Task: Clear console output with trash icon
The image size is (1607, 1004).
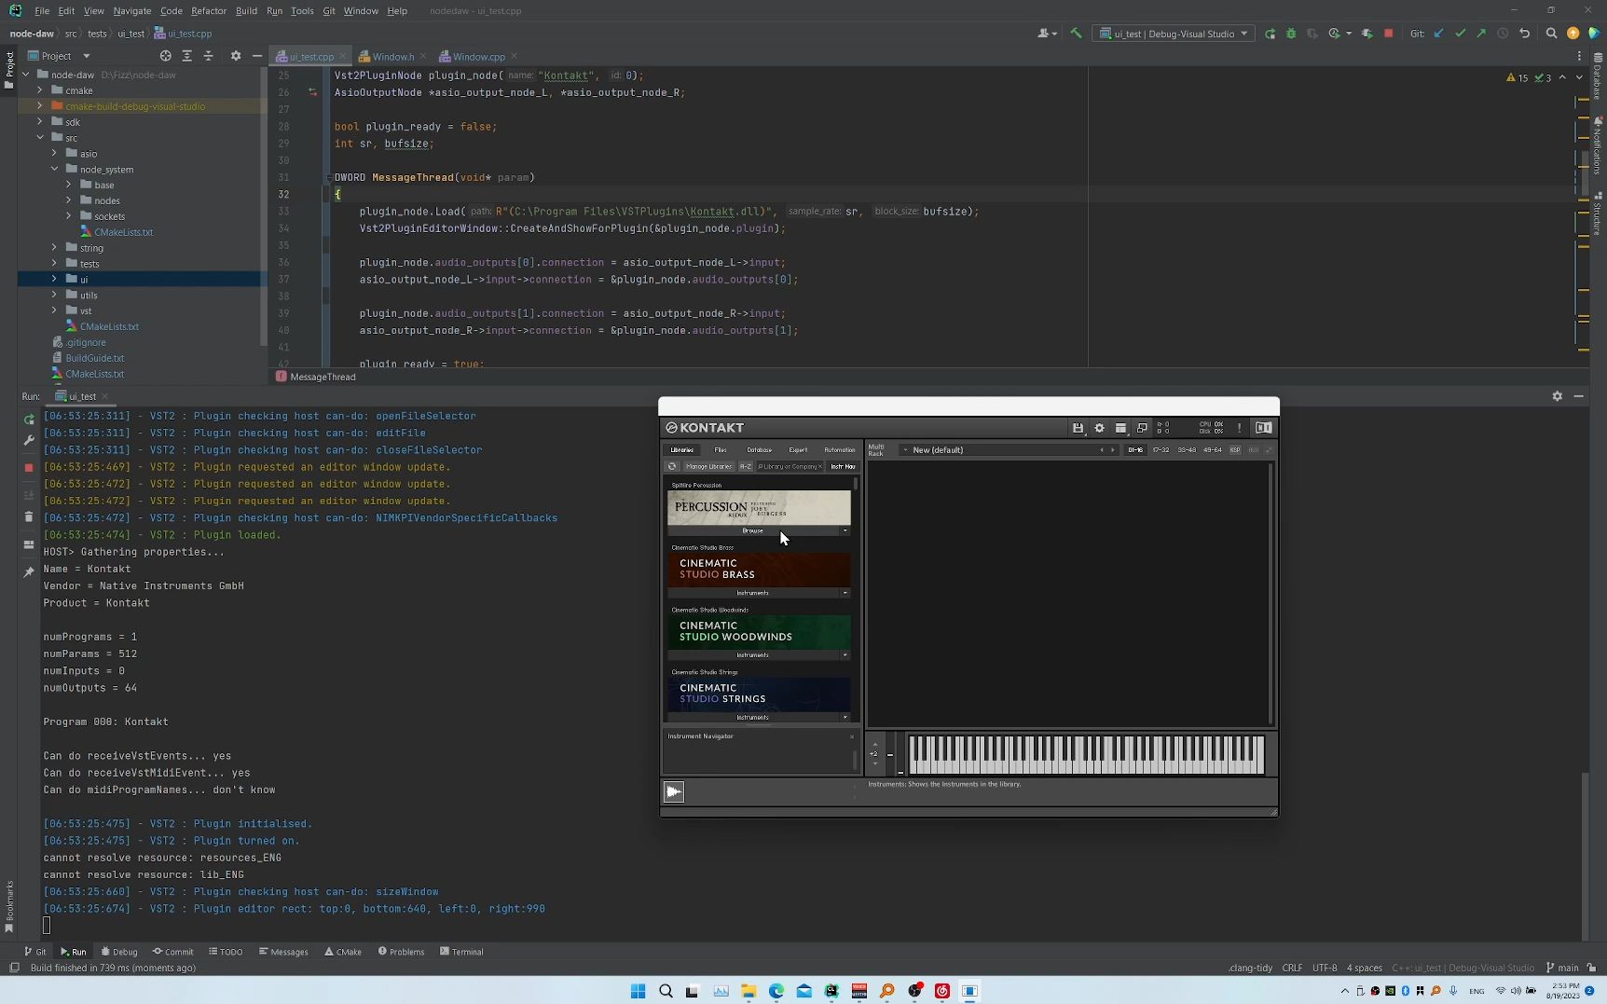Action: click(x=29, y=516)
